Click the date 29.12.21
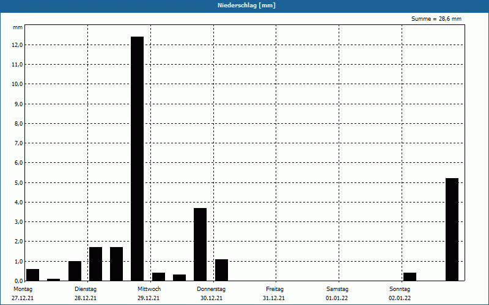Screen dimensions: 489x305 tap(149, 298)
